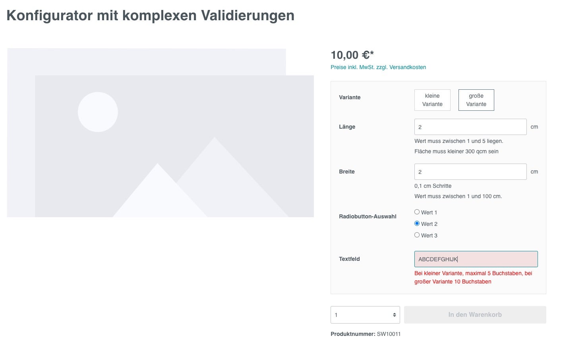The width and height of the screenshot is (561, 345).
Task: Click the "Konfigurator mit komplexen Validierungen" heading
Action: (x=151, y=15)
